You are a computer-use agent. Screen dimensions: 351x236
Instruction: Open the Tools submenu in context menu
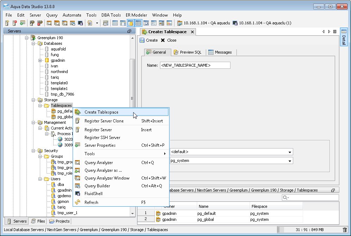click(x=121, y=154)
